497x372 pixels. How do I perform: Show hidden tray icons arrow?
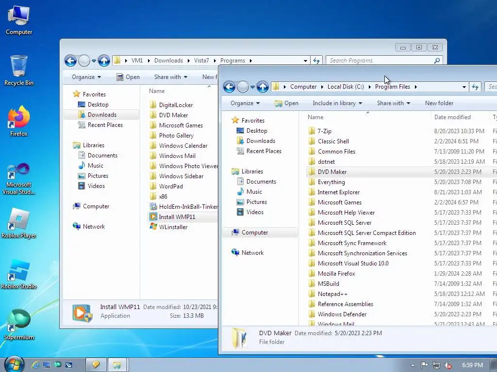(x=413, y=365)
